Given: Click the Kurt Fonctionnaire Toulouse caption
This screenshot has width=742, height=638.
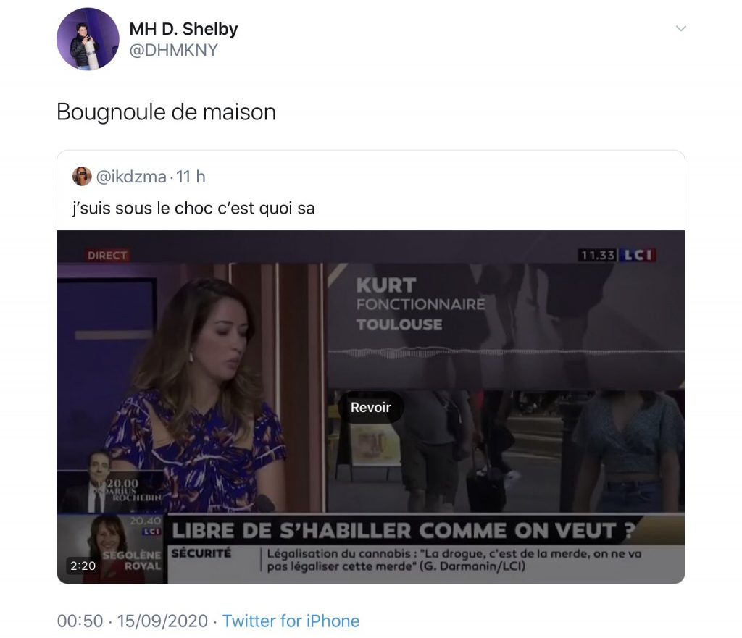Looking at the screenshot, I should (421, 305).
